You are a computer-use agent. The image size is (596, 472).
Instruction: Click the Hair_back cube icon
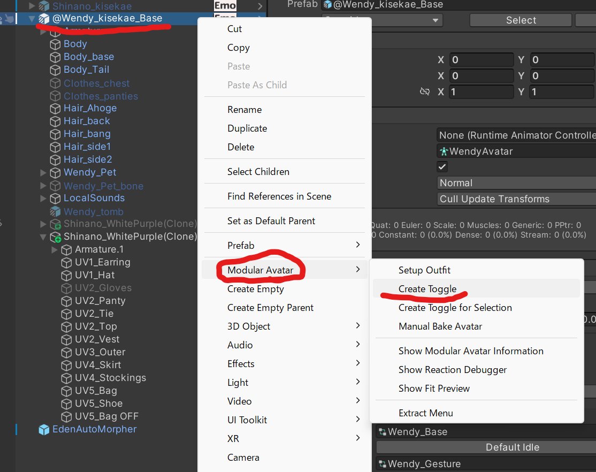(55, 121)
